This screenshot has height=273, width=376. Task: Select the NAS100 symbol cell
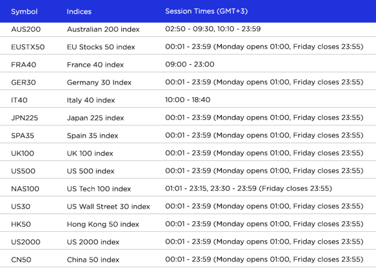pos(25,189)
